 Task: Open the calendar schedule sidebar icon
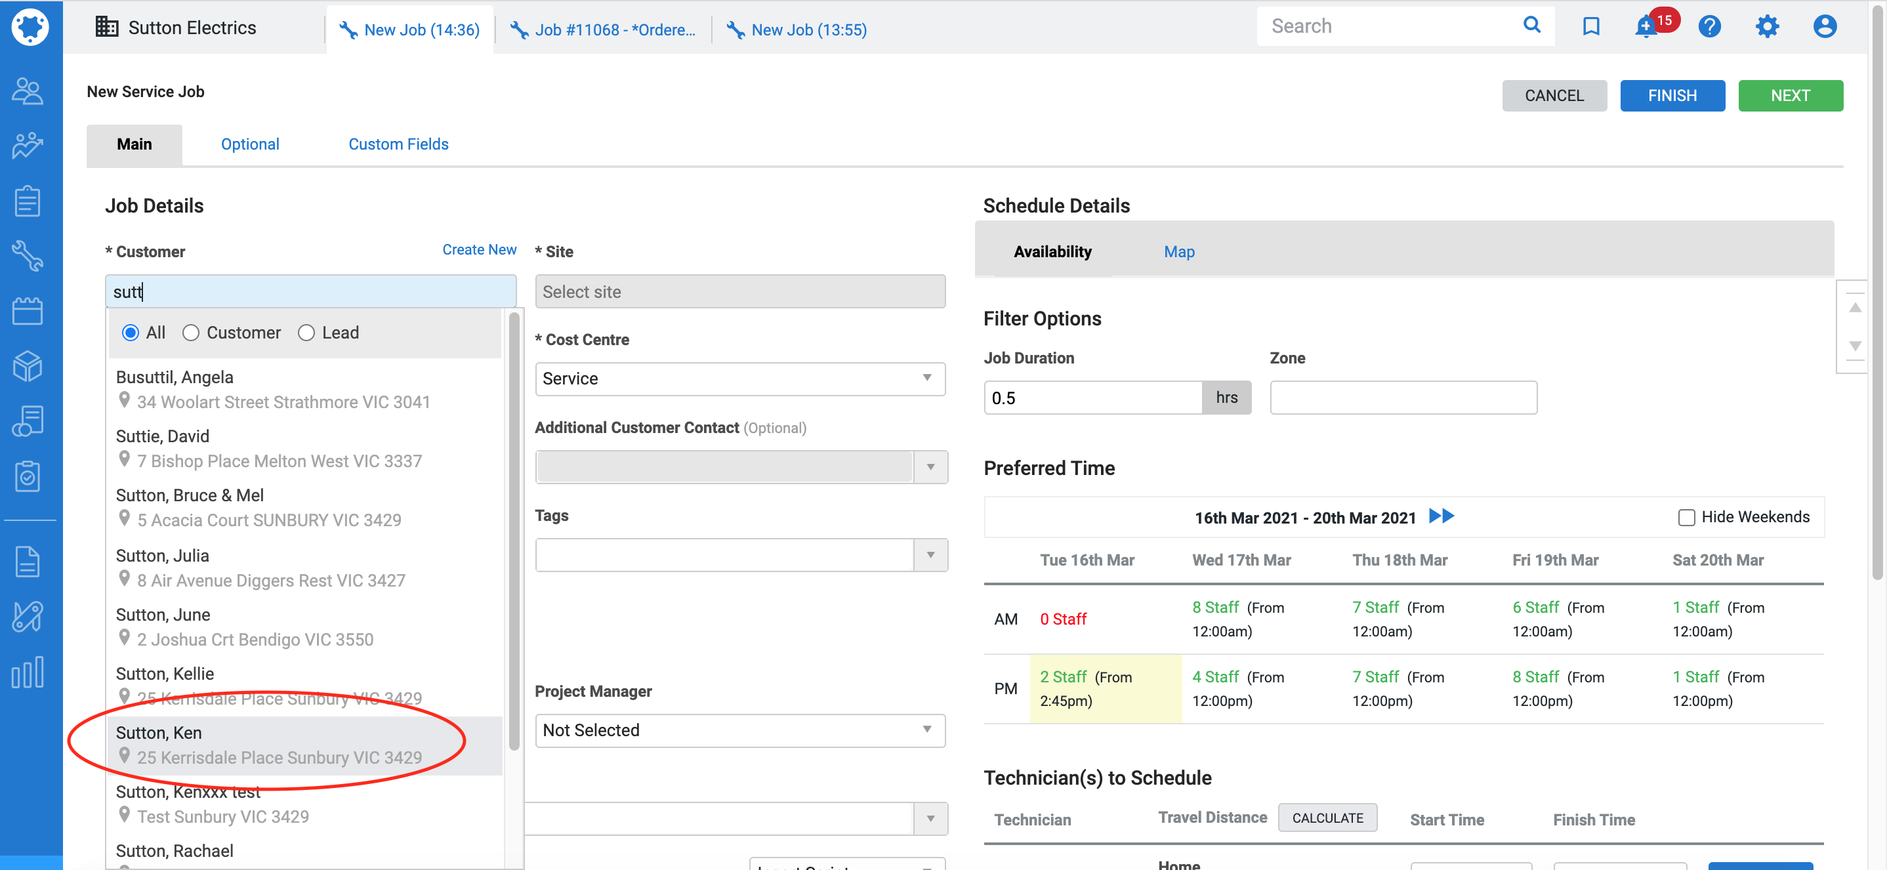tap(28, 311)
